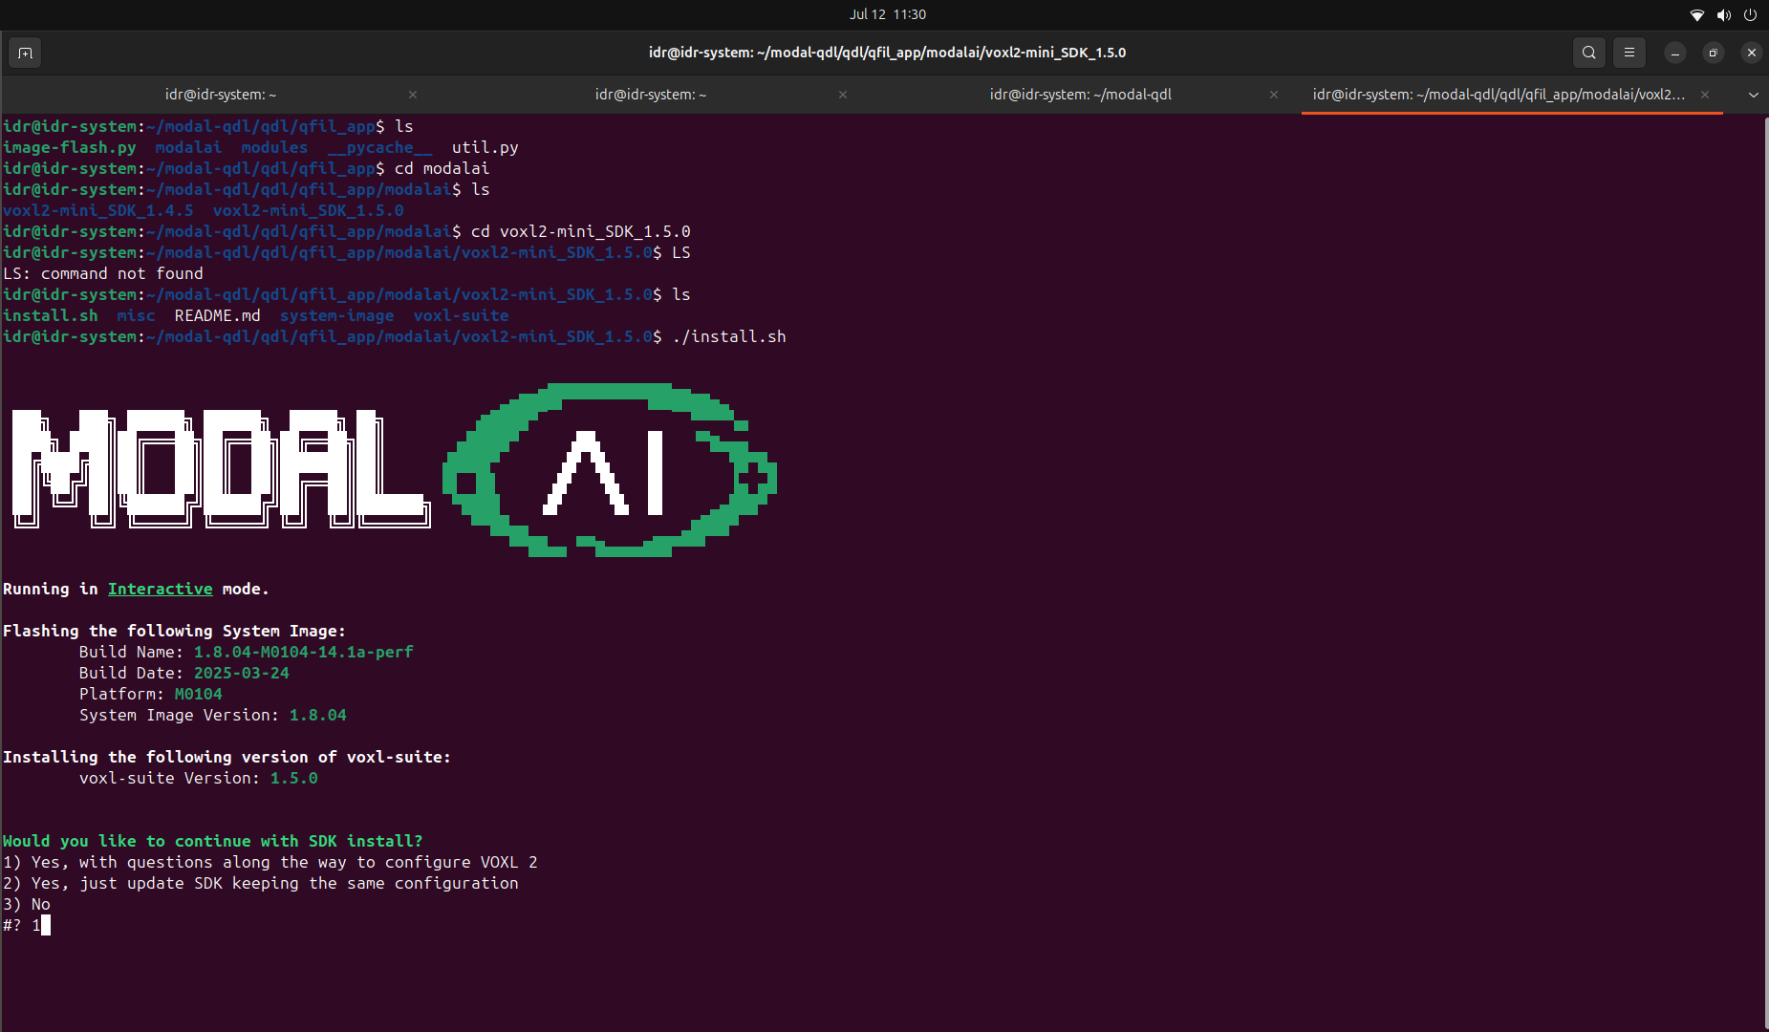Click the #? input prompt line
Image resolution: width=1769 pixels, height=1032 pixels.
point(27,925)
